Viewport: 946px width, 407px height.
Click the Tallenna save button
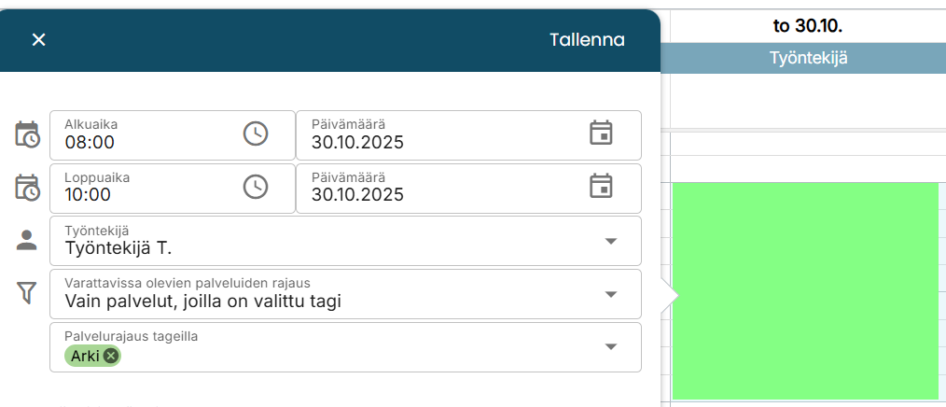tap(587, 39)
